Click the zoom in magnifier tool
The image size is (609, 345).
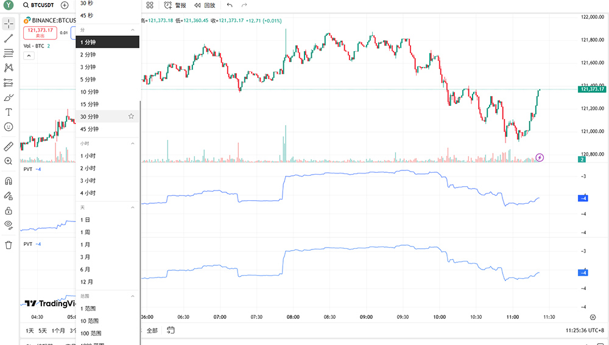coord(9,161)
